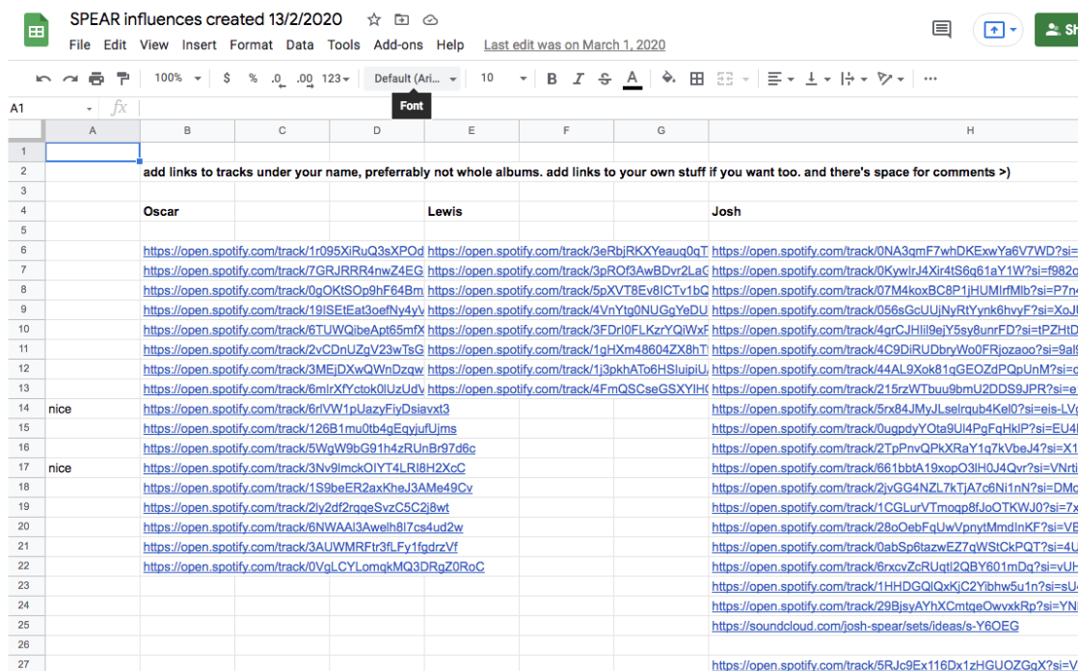The width and height of the screenshot is (1078, 671).
Task: Open the soundcloud.com josh-spear link
Action: click(x=865, y=626)
